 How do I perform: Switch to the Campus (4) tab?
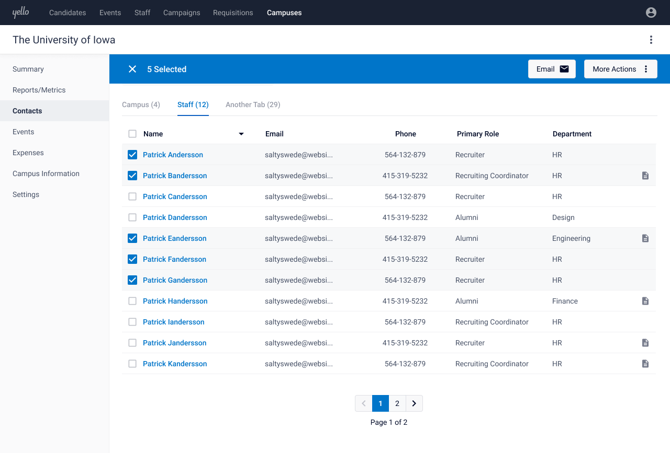(141, 104)
